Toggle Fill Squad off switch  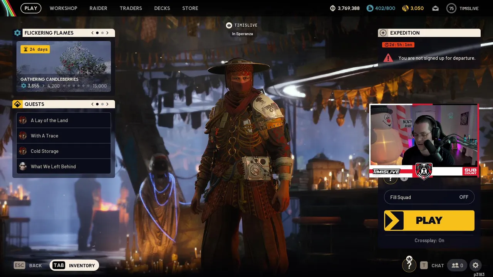429,197
